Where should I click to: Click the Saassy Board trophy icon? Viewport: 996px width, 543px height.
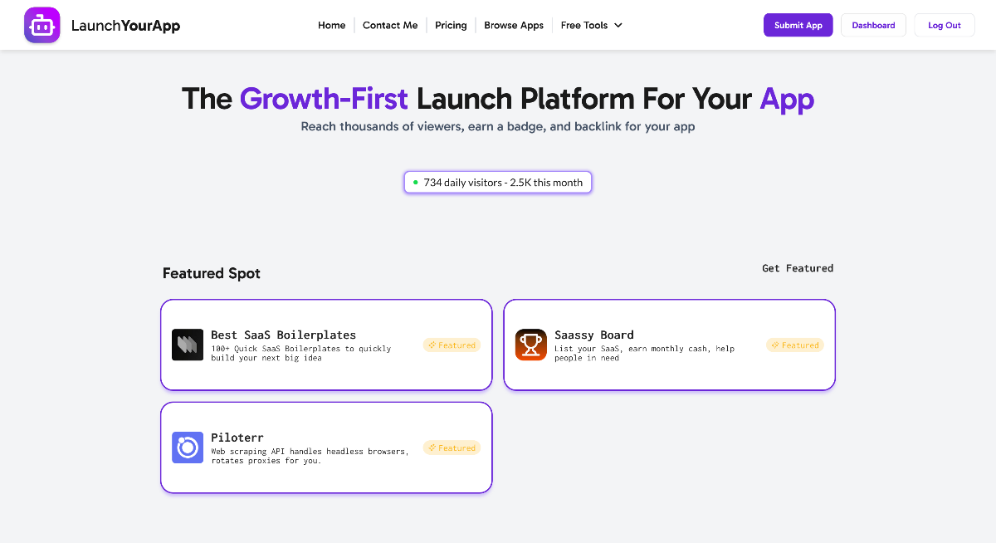point(530,343)
